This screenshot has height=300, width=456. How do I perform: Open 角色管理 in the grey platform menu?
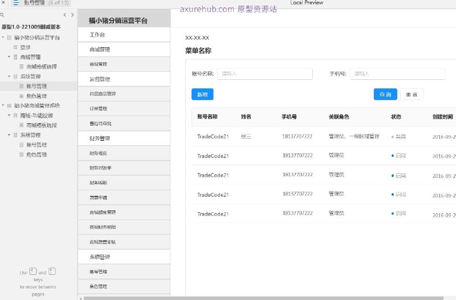click(x=124, y=286)
